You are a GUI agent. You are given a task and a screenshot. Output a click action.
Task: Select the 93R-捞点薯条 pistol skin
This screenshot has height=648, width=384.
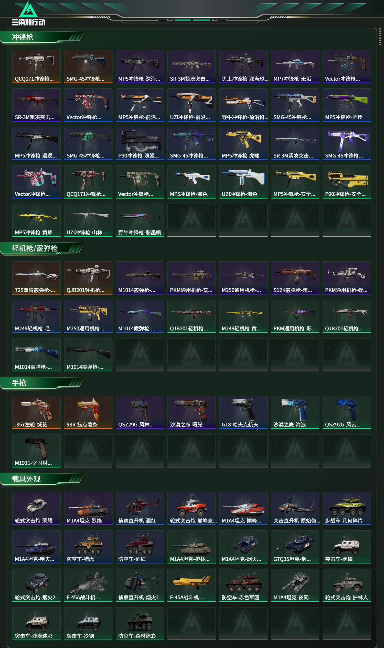[88, 412]
